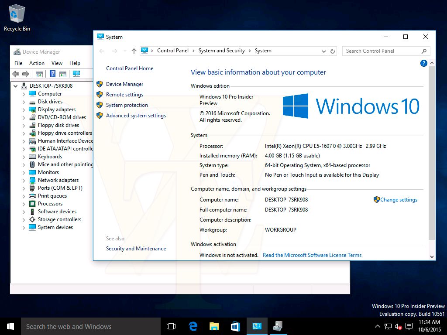Open Advanced system settings link
This screenshot has height=335, width=447.
tap(136, 116)
